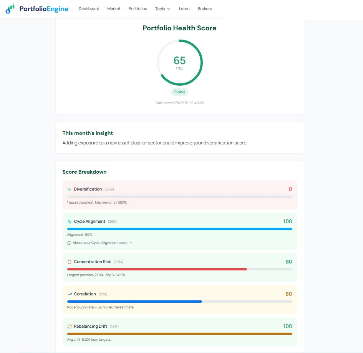Click the Concentration Risk score 80
This screenshot has width=363, height=353.
pyautogui.click(x=289, y=262)
